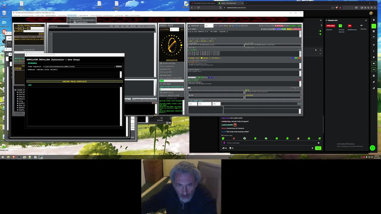Open the second ALL filter dropdown

click(x=204, y=104)
